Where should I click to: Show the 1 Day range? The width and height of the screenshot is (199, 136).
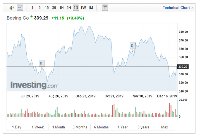point(17,127)
